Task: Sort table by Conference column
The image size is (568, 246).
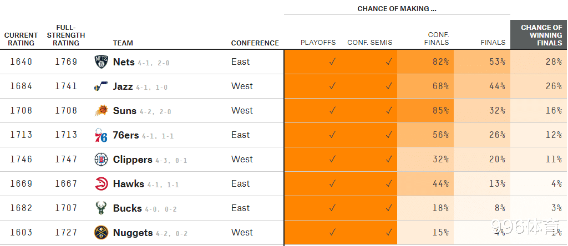Action: pos(255,43)
